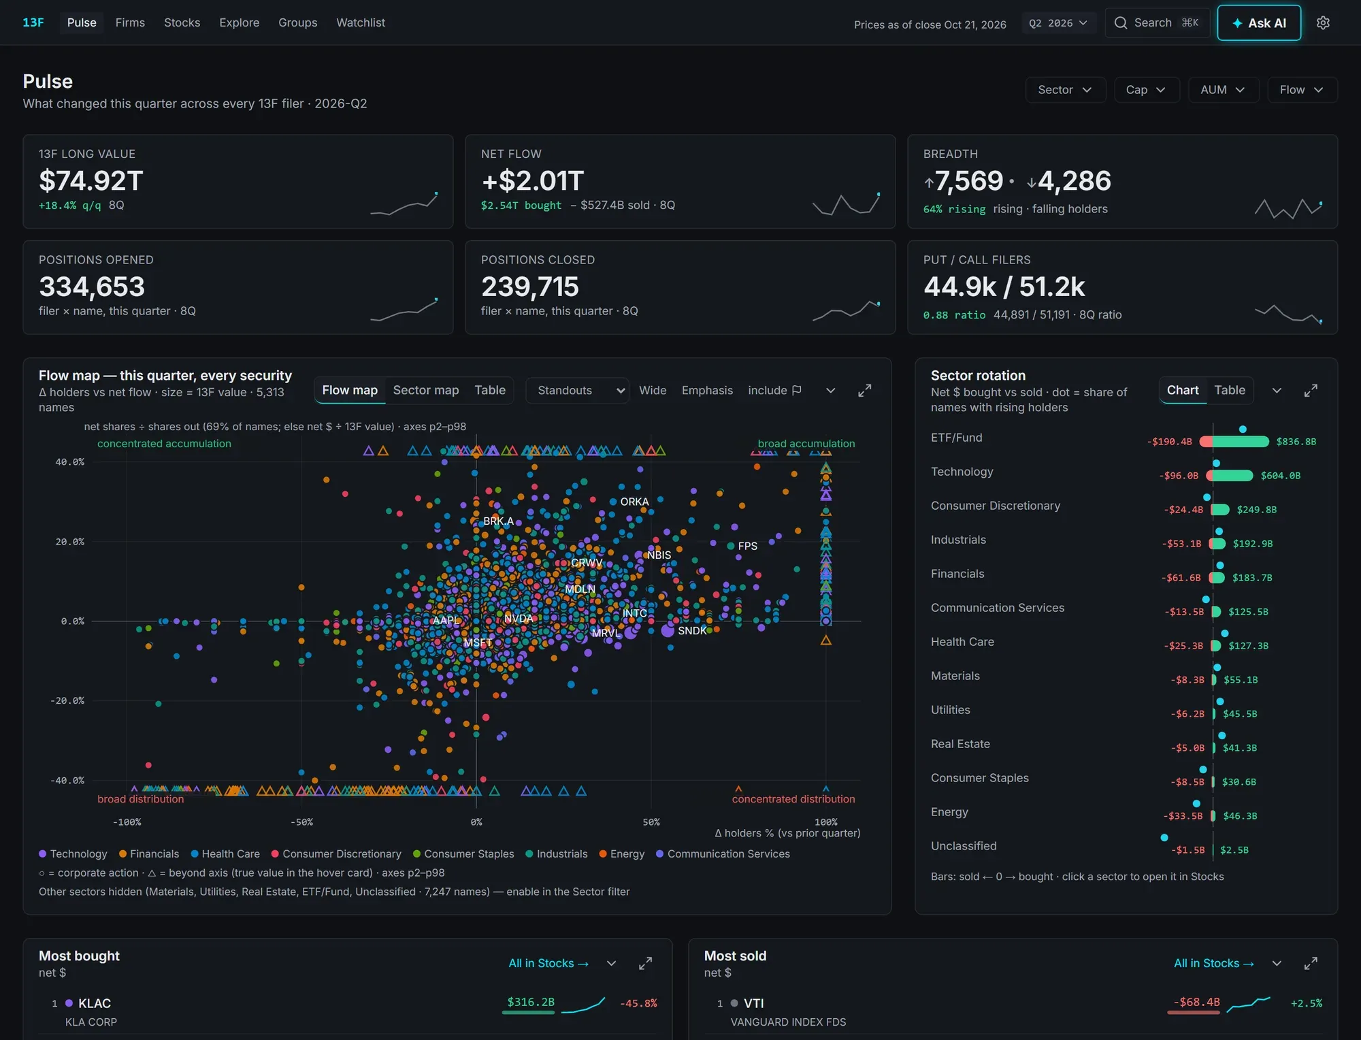Expand the Flow map panel fullscreen

click(864, 390)
